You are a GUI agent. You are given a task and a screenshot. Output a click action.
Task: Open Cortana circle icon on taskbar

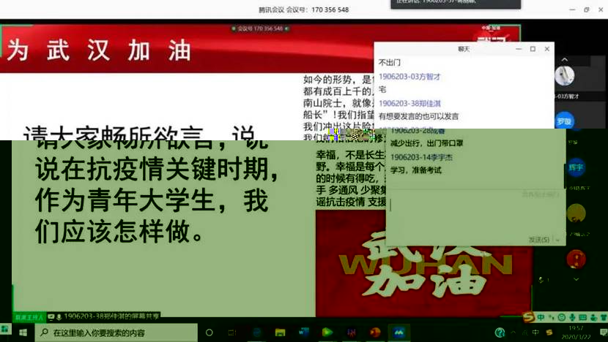209,332
